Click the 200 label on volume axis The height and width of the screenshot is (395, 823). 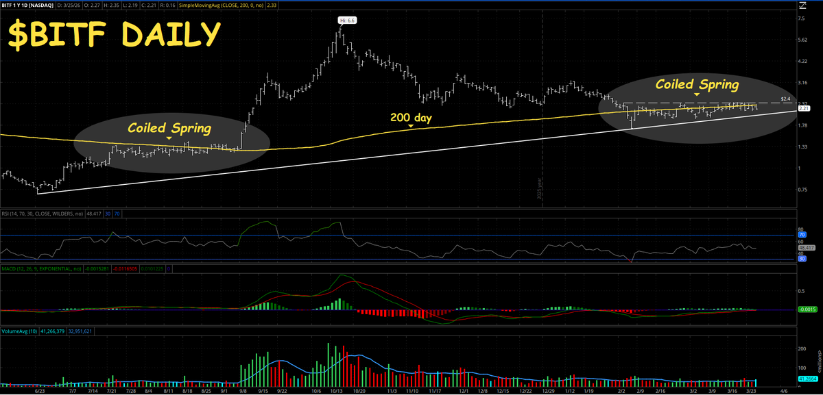coord(802,348)
